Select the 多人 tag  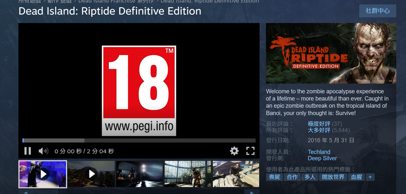[310, 177]
